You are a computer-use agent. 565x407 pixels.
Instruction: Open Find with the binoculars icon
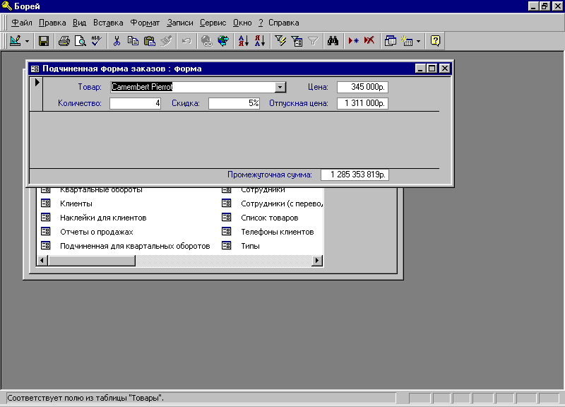pos(333,41)
